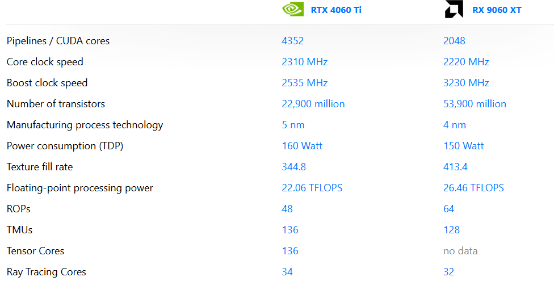Screen dimensions: 554x302
Task: Click the 4 nm process value
Action: 455,125
